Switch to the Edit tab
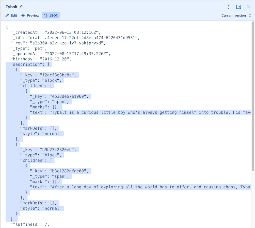 point(11,15)
